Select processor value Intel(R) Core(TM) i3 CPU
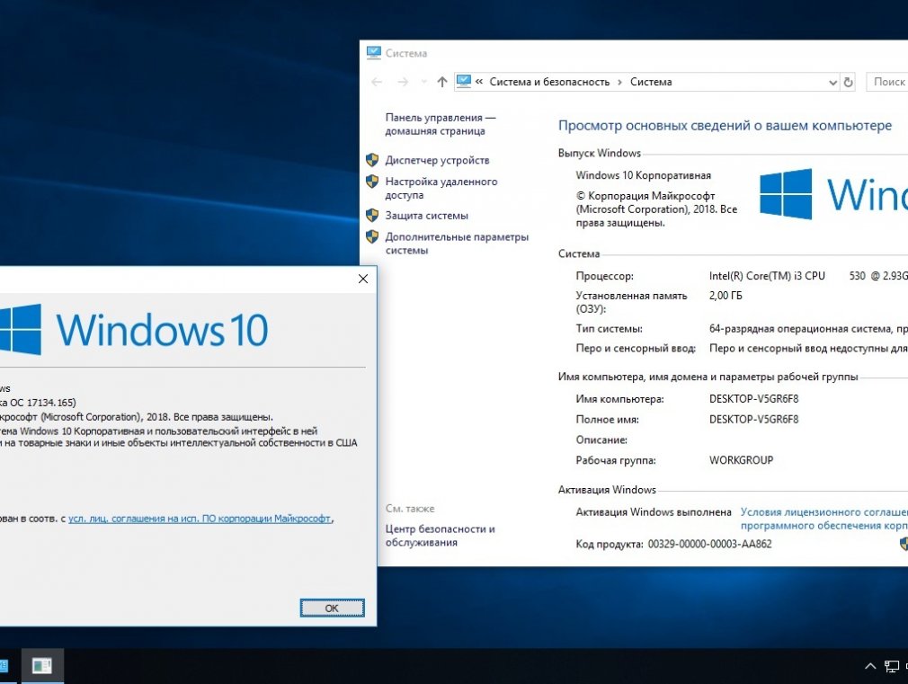908x684 pixels. point(767,276)
